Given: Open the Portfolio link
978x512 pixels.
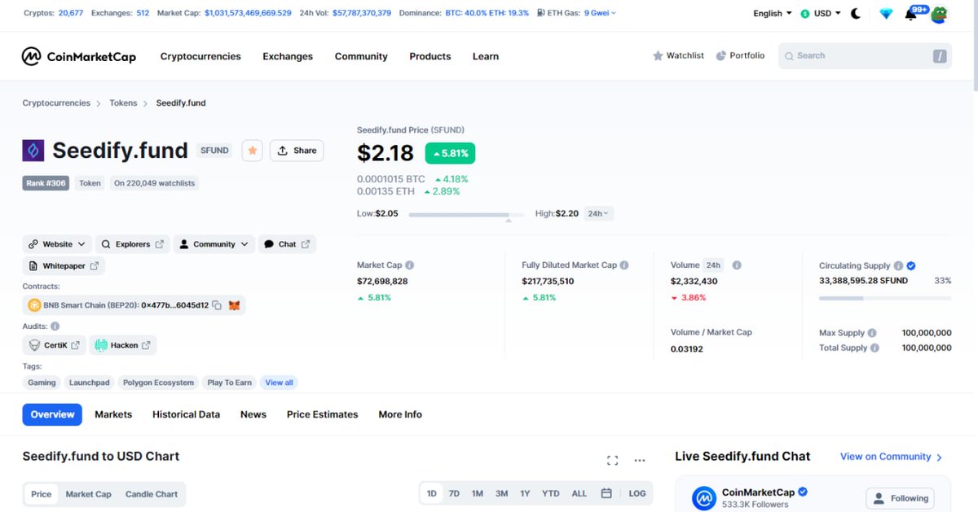Looking at the screenshot, I should (740, 55).
